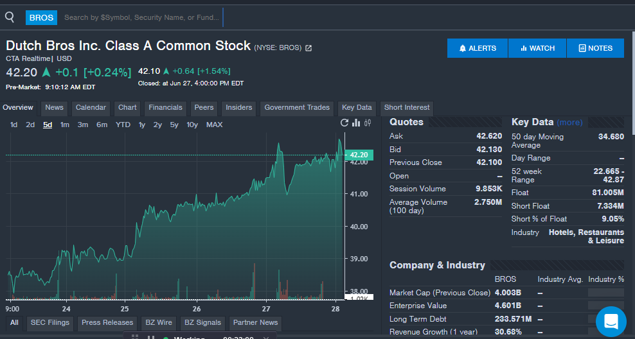Viewport: 635px width, 339px height.
Task: Click Market Cap value 4.003B
Action: (x=508, y=293)
